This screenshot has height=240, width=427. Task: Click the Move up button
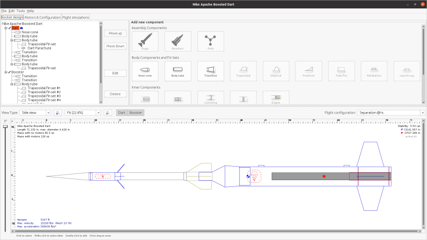pyautogui.click(x=115, y=33)
